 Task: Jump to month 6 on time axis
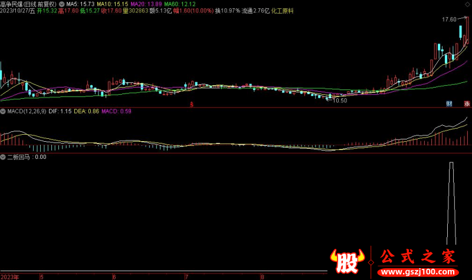114,277
